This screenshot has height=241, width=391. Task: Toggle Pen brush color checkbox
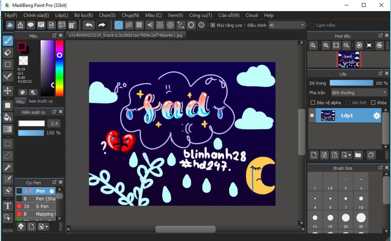(x=19, y=191)
